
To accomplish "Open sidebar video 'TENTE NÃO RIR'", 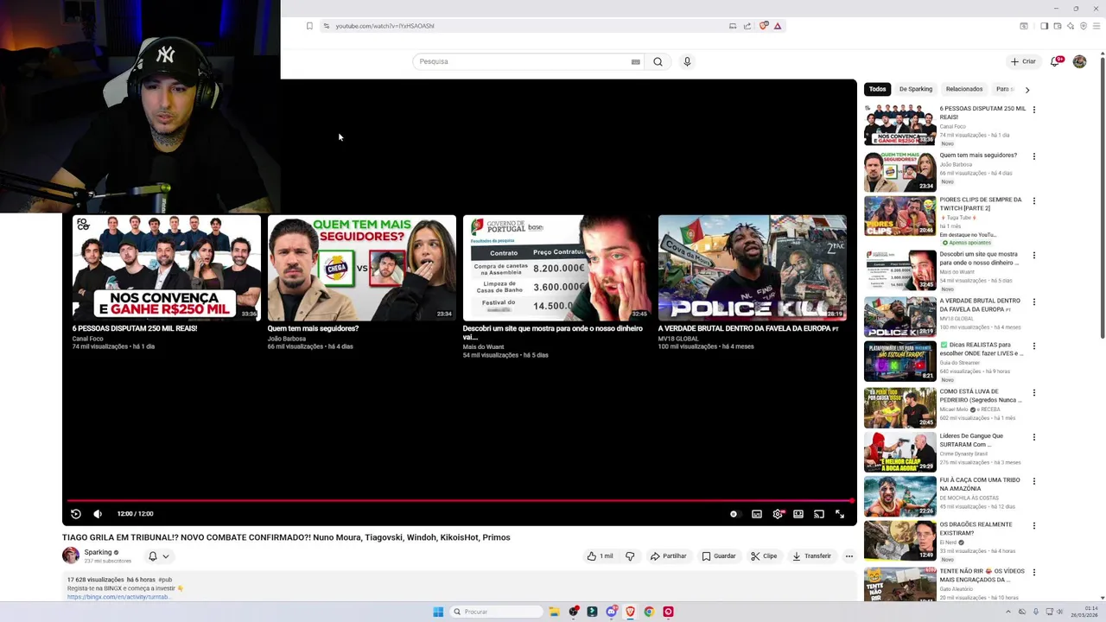I will tap(900, 584).
